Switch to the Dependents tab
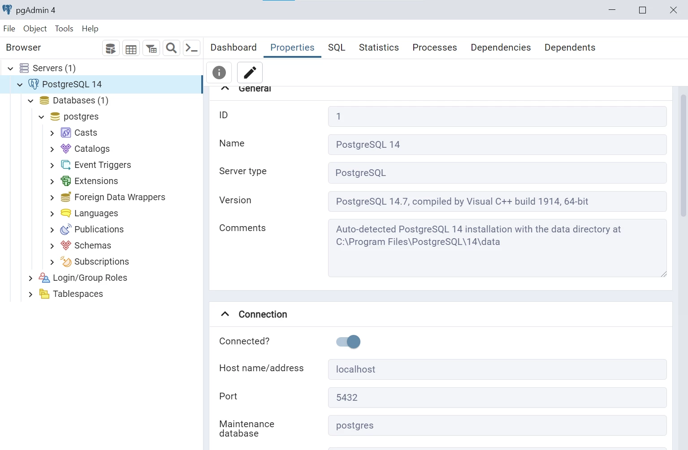 pos(570,47)
